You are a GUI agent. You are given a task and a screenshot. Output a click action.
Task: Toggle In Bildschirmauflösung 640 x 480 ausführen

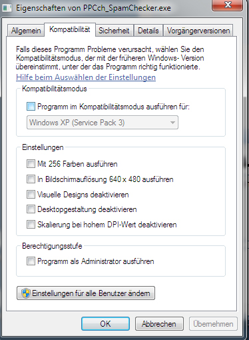[31, 179]
